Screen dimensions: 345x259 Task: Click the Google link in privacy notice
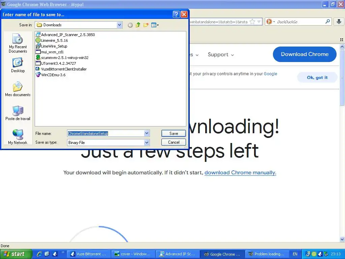pyautogui.click(x=271, y=74)
